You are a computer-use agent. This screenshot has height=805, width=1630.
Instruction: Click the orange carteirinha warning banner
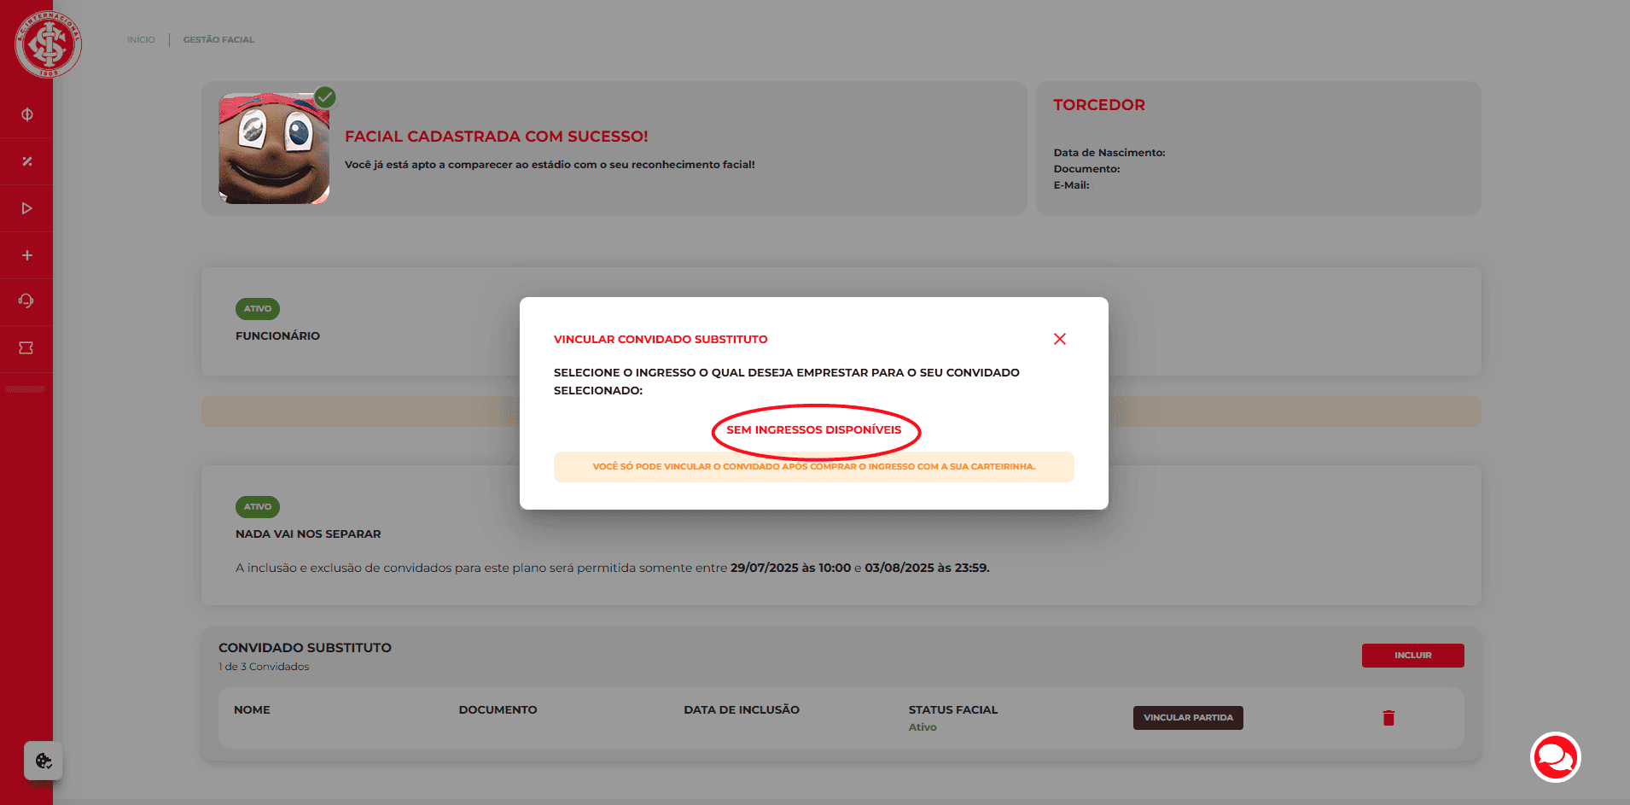click(x=813, y=467)
